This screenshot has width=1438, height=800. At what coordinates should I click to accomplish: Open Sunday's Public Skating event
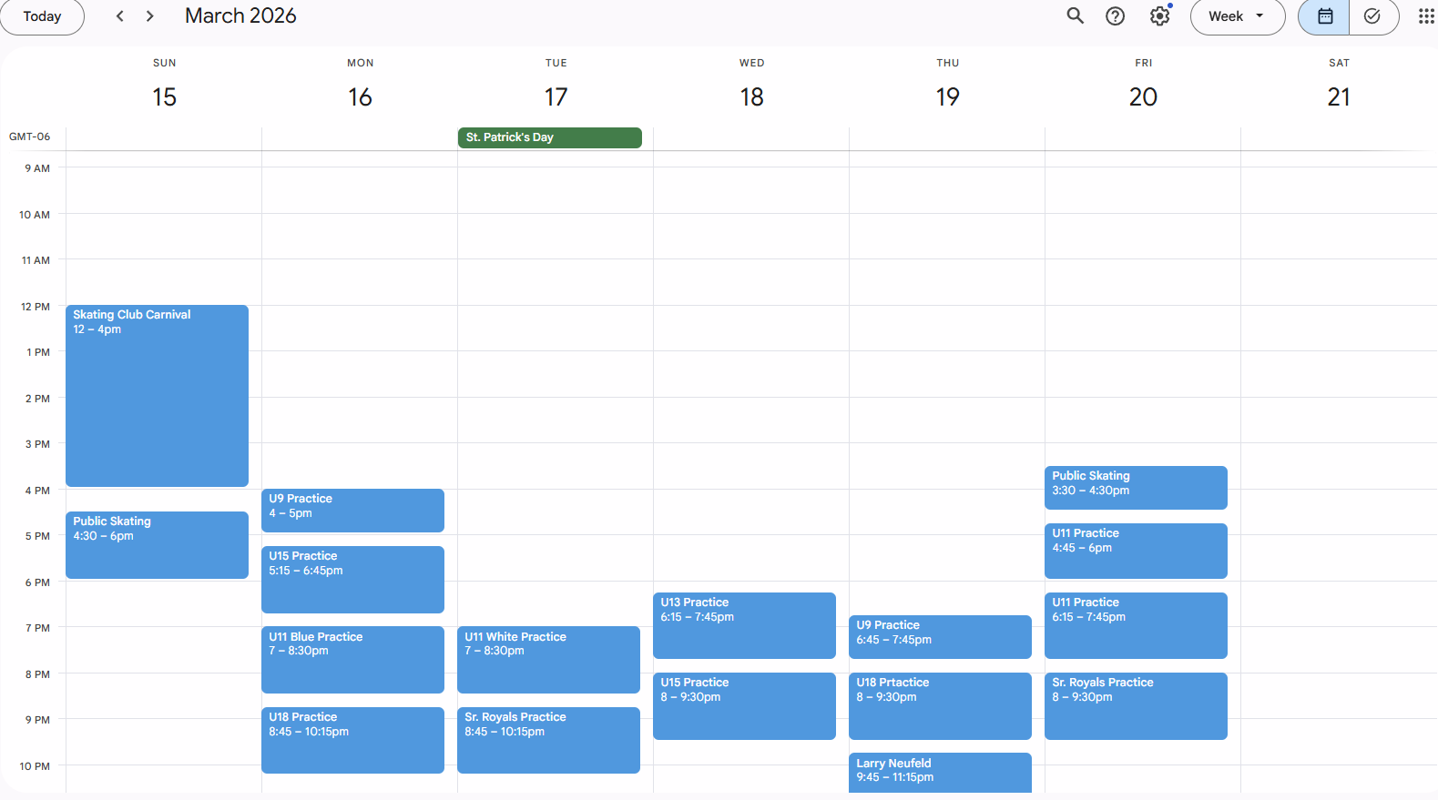(157, 544)
